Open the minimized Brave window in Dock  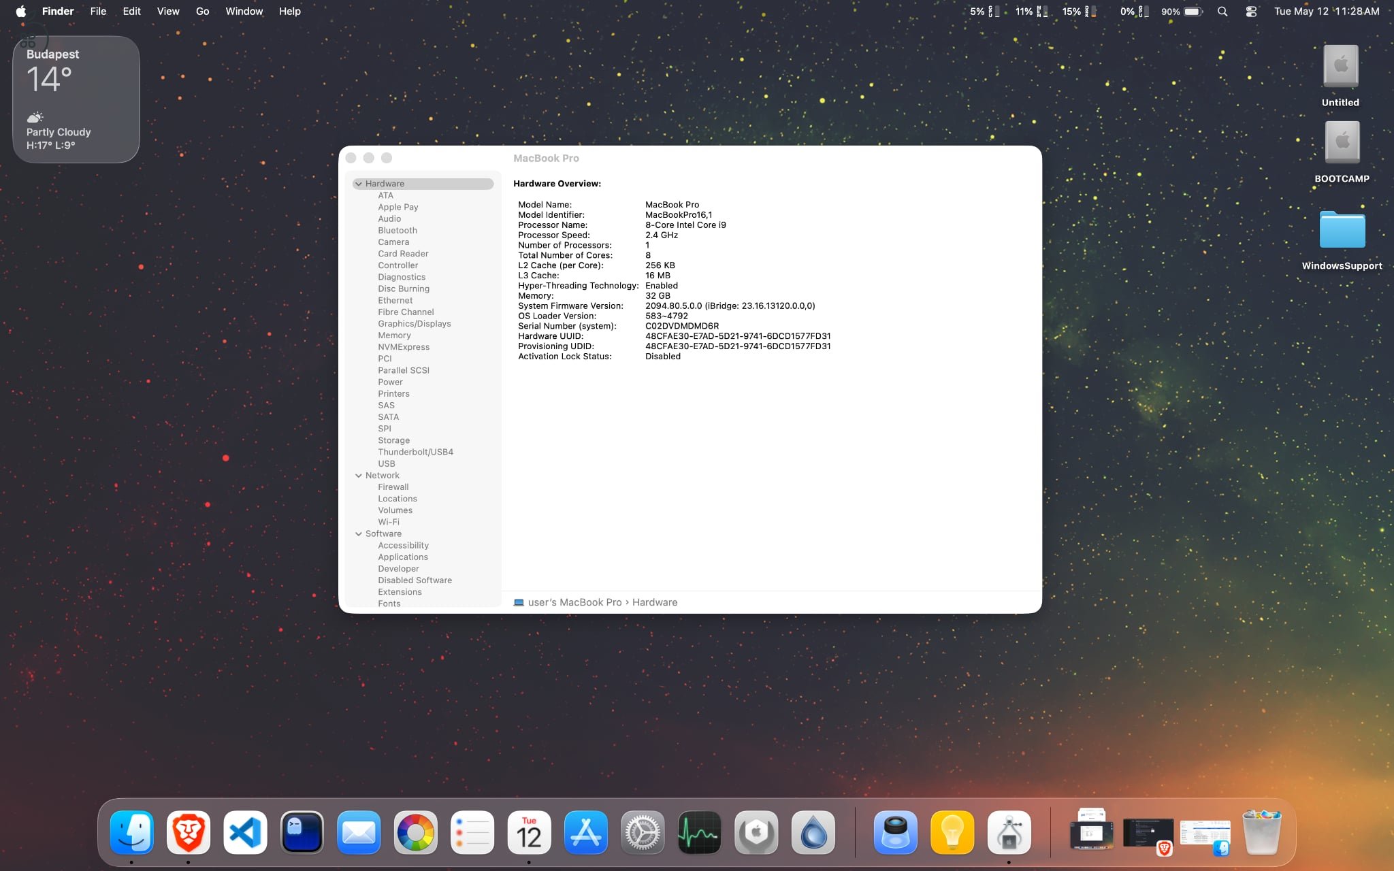pos(1148,834)
